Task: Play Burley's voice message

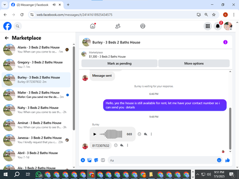Action: click(95, 134)
